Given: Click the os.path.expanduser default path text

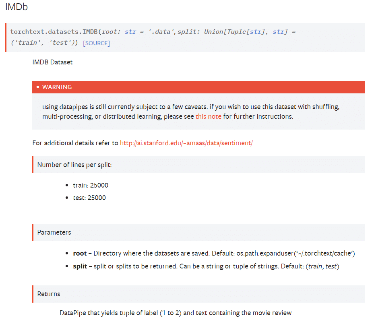Looking at the screenshot, I should [306, 254].
